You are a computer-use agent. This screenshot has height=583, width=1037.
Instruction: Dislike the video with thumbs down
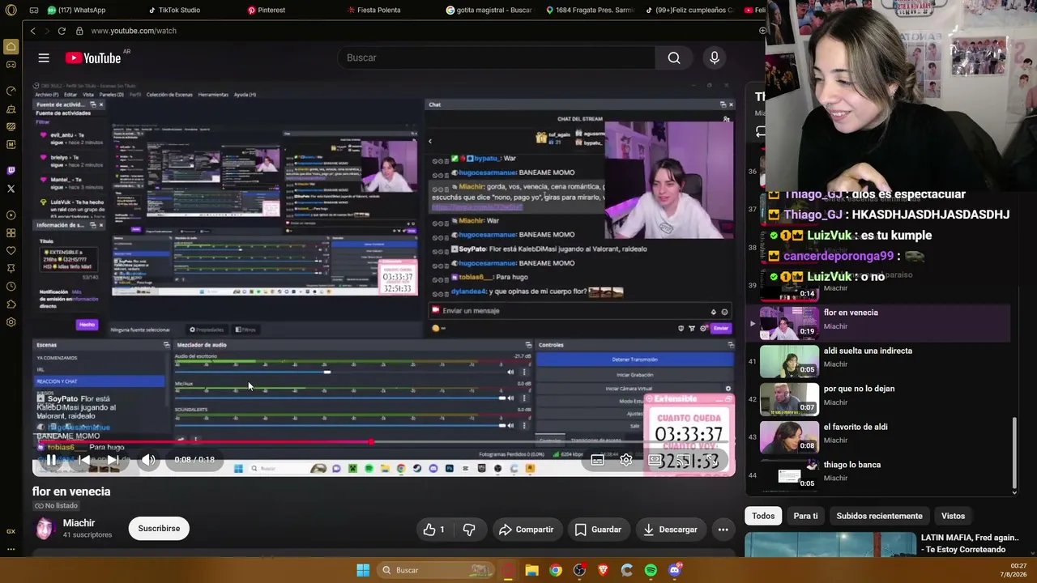(469, 530)
